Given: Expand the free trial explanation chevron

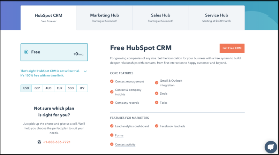Looking at the screenshot, I should (x=85, y=71).
